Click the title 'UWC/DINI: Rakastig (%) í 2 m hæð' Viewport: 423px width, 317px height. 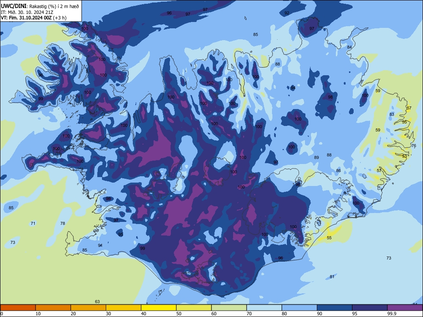(x=40, y=6)
